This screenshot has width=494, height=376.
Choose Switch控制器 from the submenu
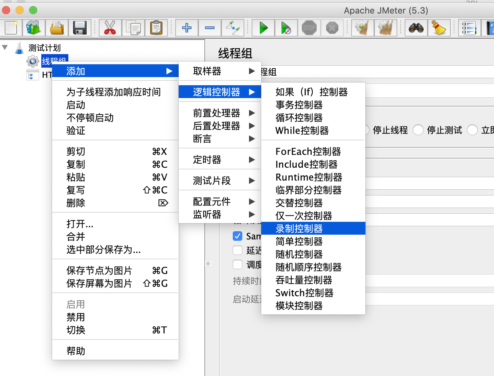tap(313, 293)
